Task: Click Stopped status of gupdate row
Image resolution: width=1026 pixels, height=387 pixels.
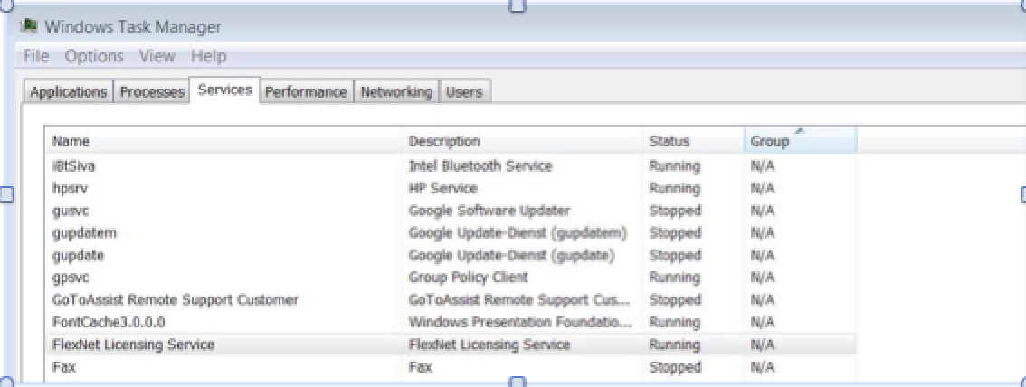Action: tap(675, 255)
